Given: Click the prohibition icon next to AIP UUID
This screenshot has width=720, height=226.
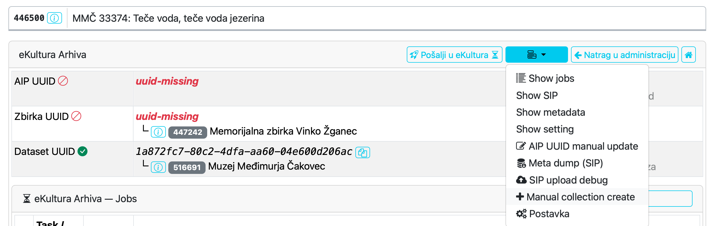Looking at the screenshot, I should click(64, 81).
